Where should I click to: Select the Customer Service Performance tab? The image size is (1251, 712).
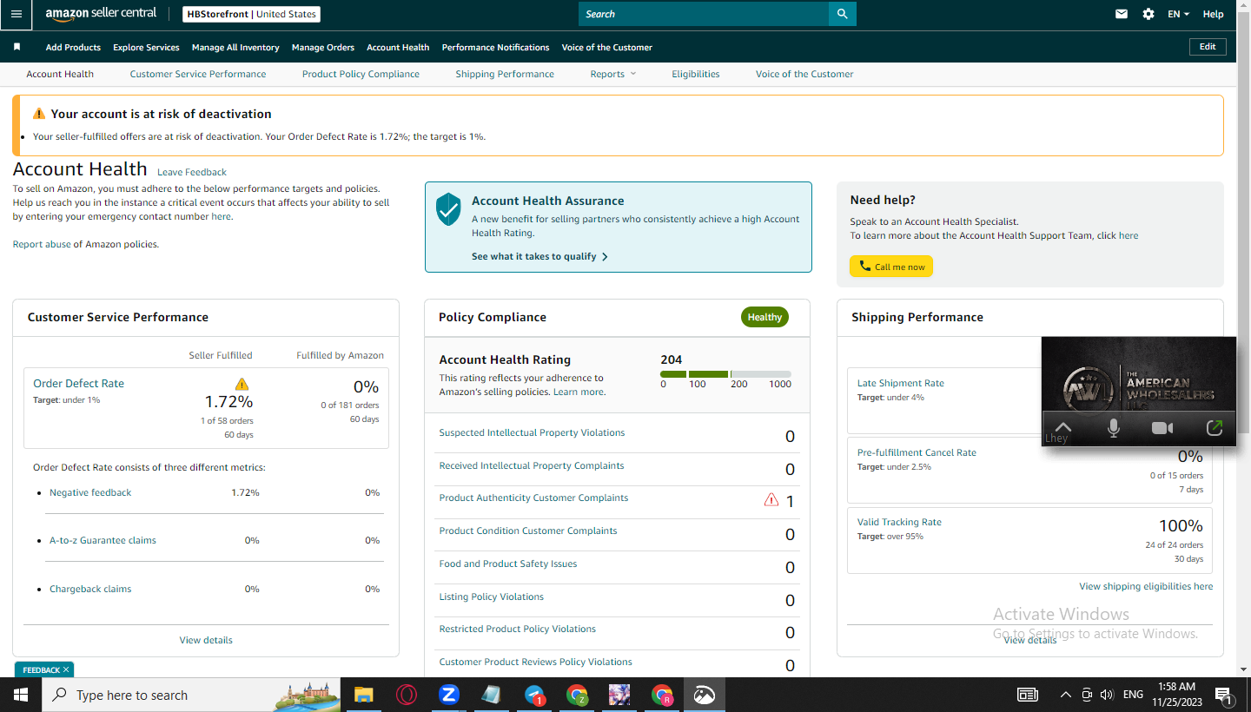(198, 74)
